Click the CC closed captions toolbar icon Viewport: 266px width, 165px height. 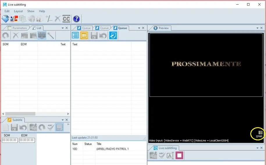point(66,19)
